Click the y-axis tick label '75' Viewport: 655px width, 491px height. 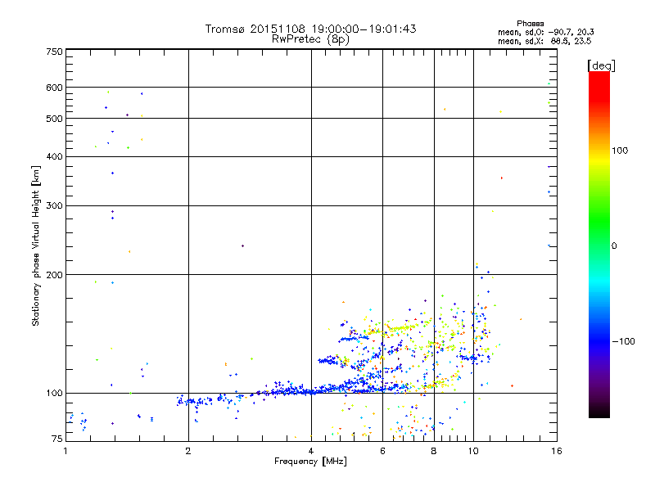[56, 439]
